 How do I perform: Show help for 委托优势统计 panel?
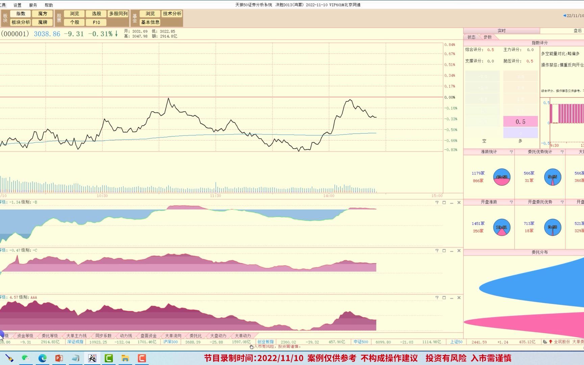coord(562,152)
